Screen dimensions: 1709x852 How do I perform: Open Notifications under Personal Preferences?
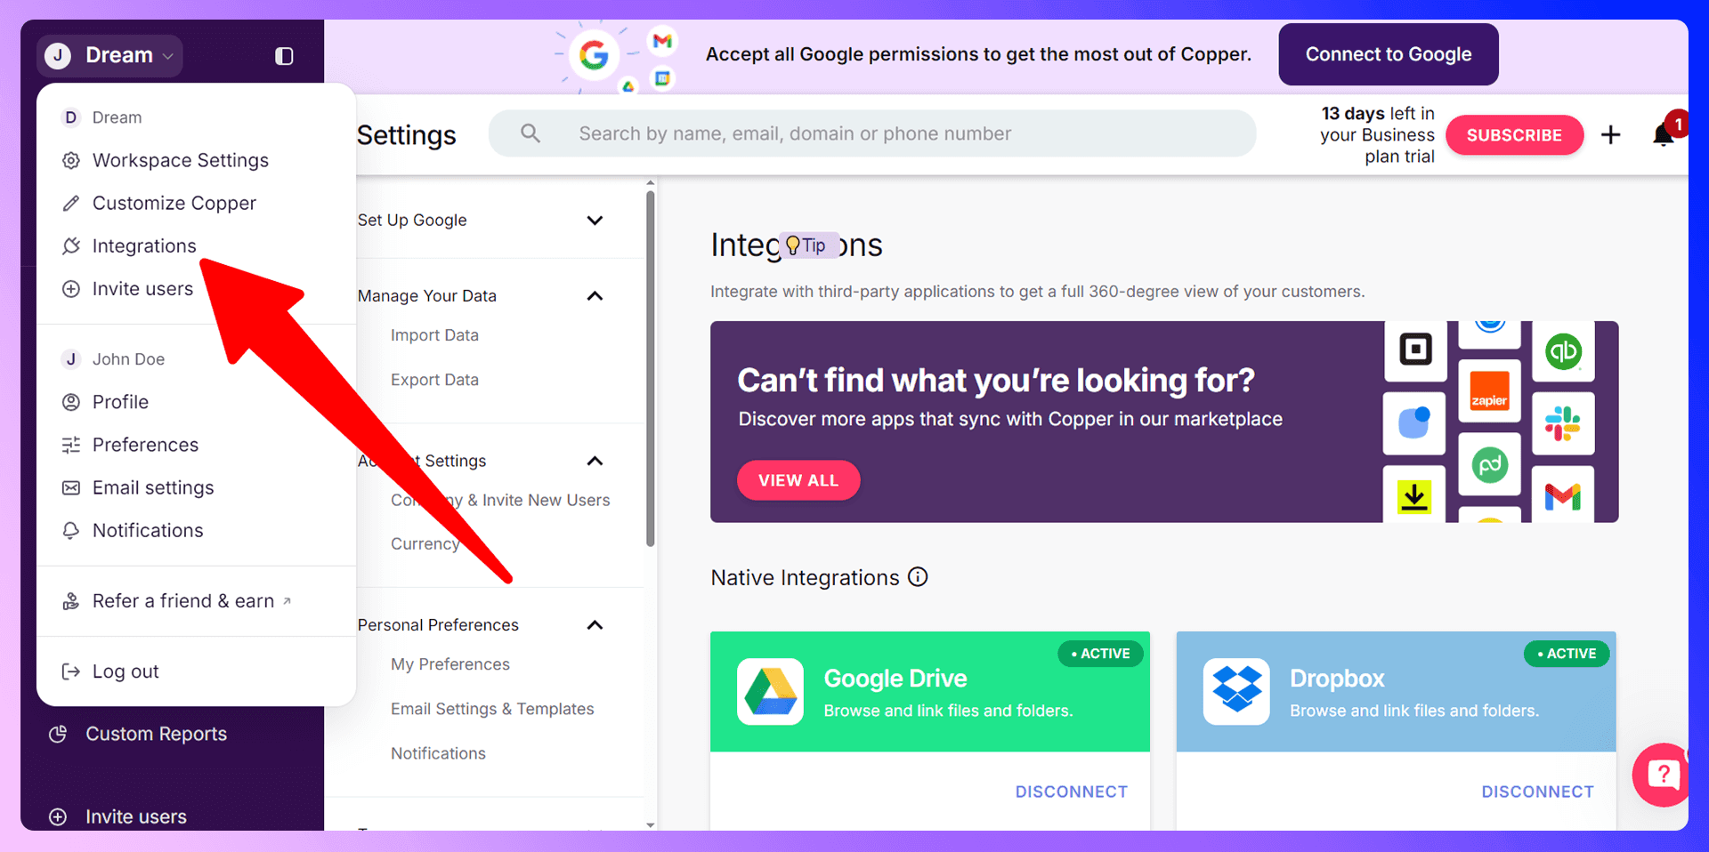coord(438,753)
